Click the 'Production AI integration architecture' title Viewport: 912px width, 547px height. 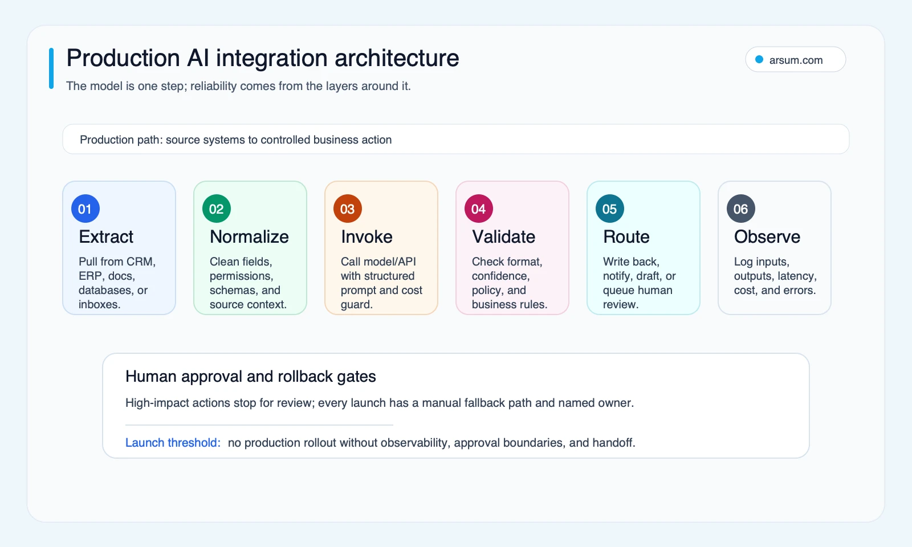[x=263, y=58]
